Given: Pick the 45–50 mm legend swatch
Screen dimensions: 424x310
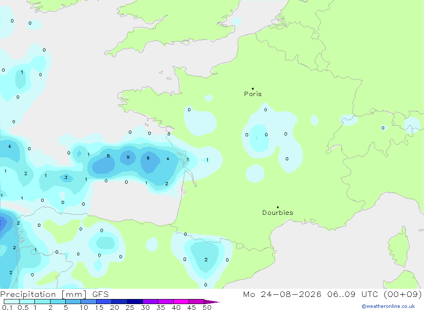Looking at the screenshot, I should tap(196, 302).
